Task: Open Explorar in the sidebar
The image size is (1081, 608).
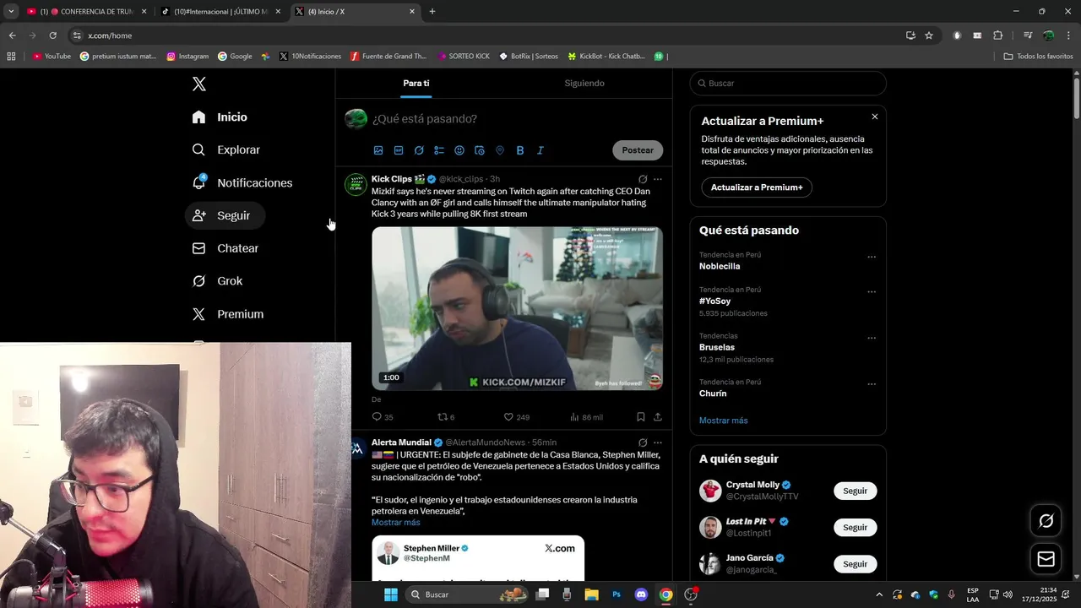Action: [x=225, y=149]
